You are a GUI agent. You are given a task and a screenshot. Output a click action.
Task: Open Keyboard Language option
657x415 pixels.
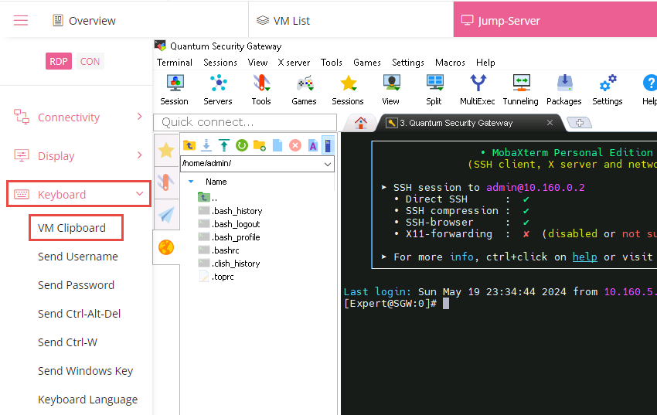point(87,400)
